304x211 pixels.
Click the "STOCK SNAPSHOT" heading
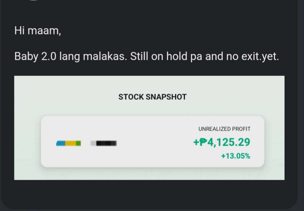coord(152,97)
